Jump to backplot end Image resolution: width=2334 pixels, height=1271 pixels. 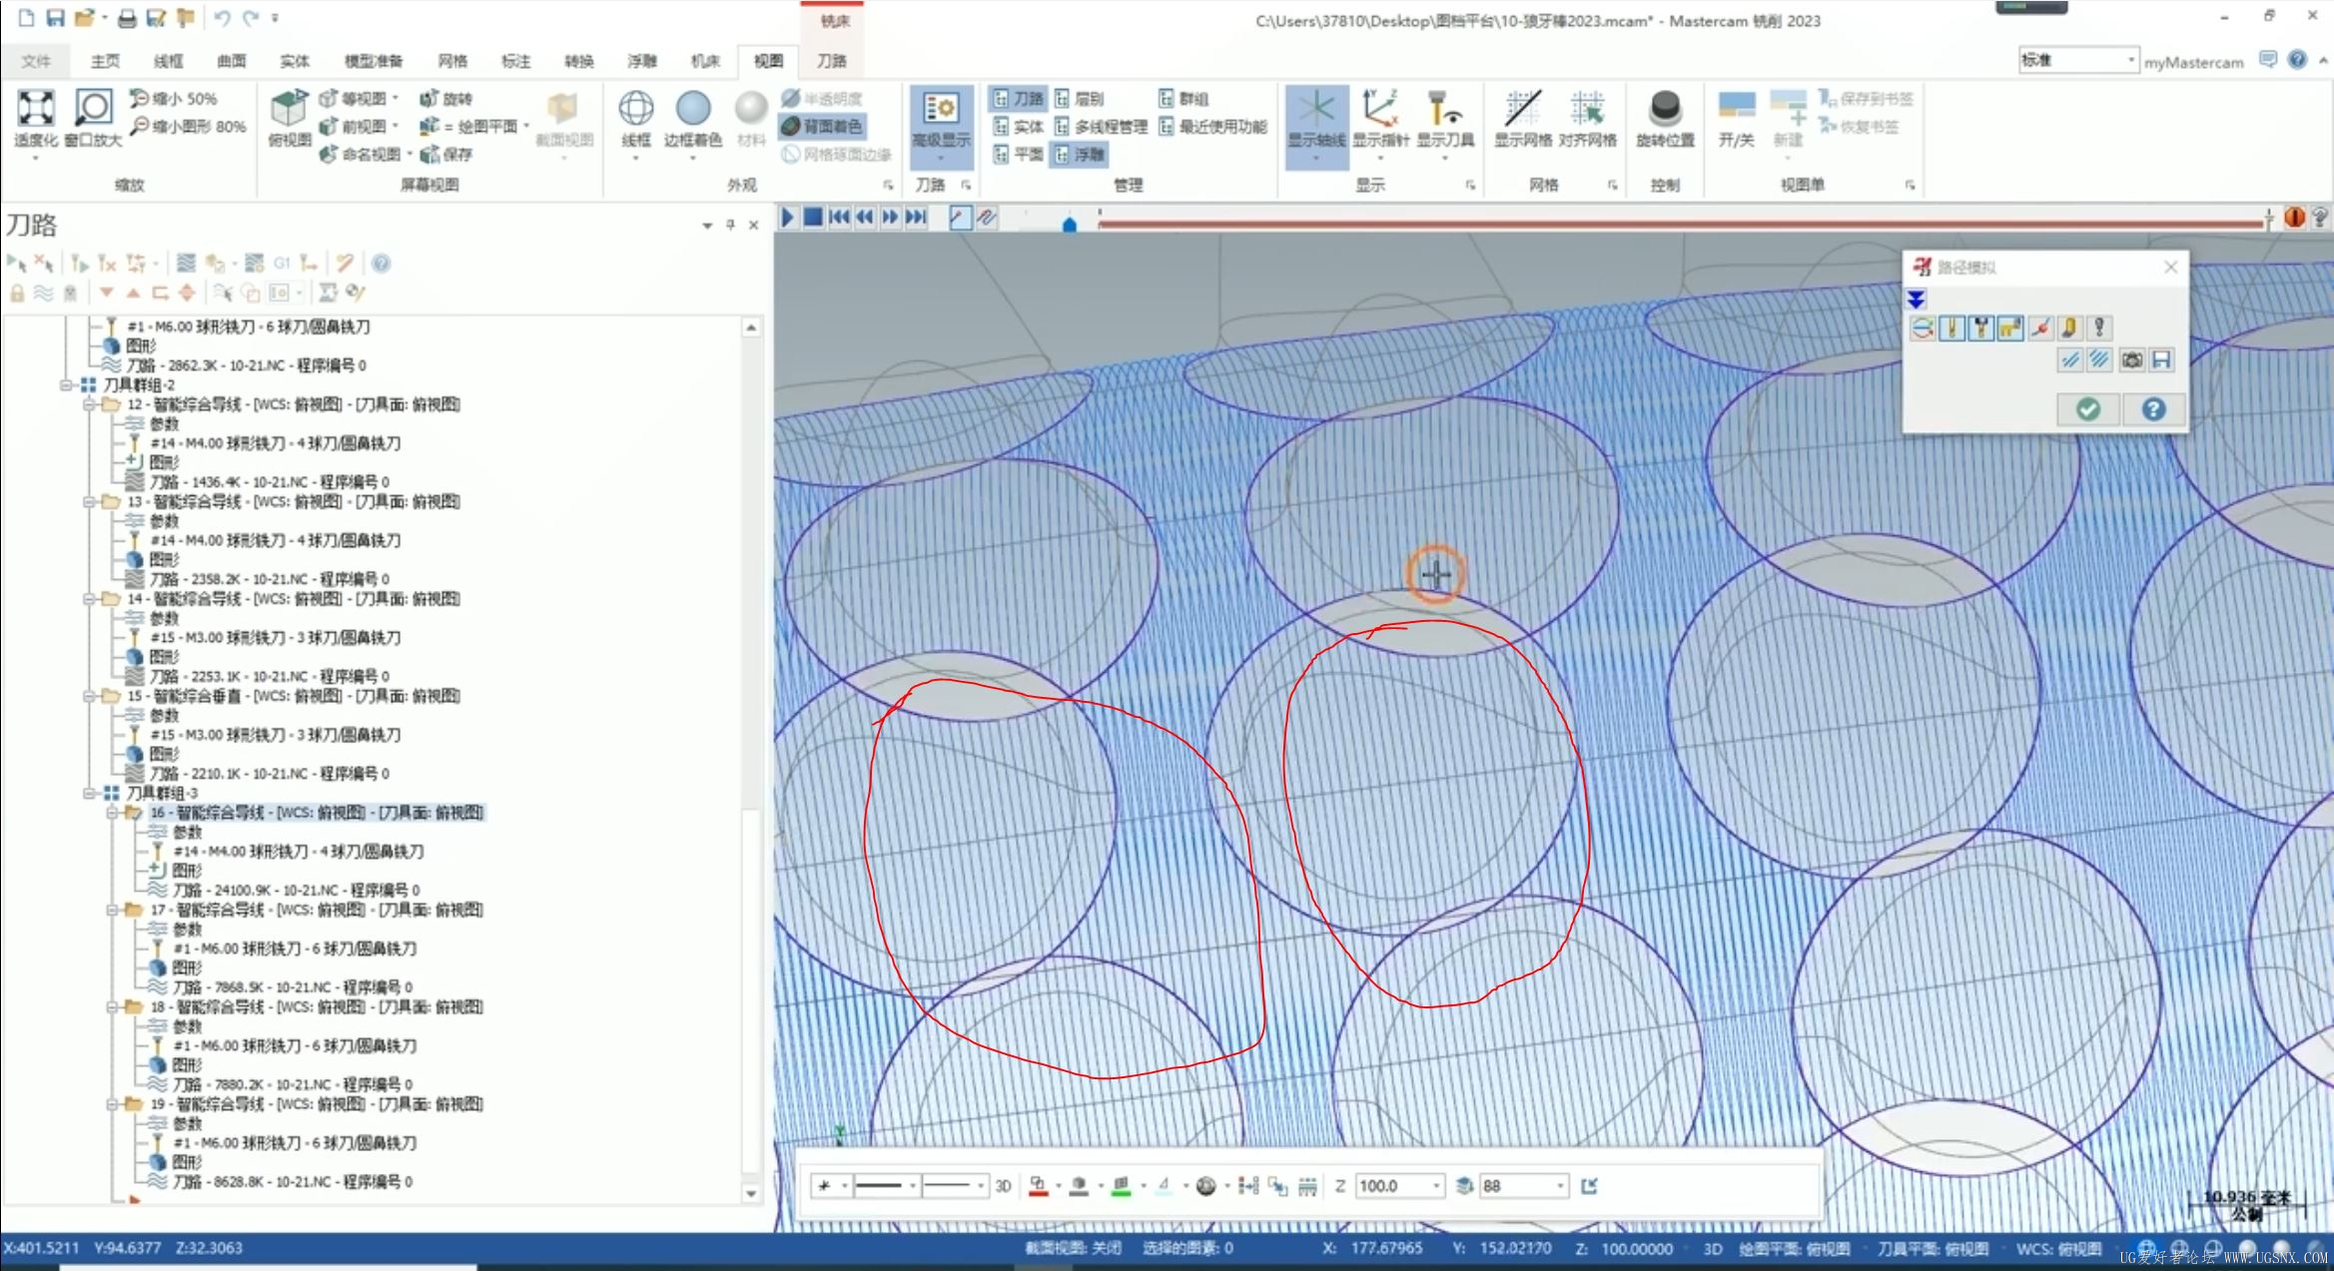point(916,217)
